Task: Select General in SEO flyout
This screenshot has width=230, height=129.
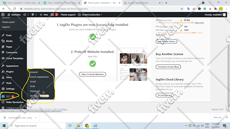Action: 34,72
